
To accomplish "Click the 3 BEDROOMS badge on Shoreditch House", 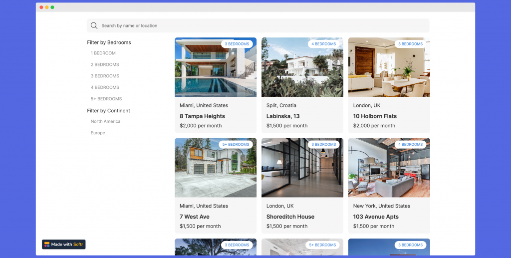I will [323, 144].
